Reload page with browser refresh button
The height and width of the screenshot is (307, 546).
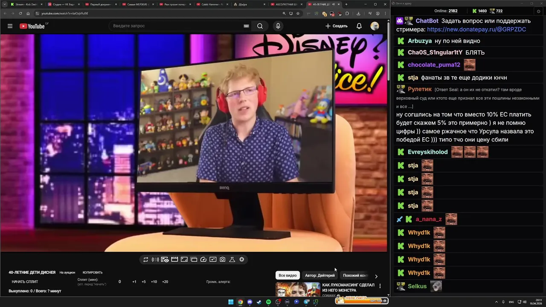(20, 13)
